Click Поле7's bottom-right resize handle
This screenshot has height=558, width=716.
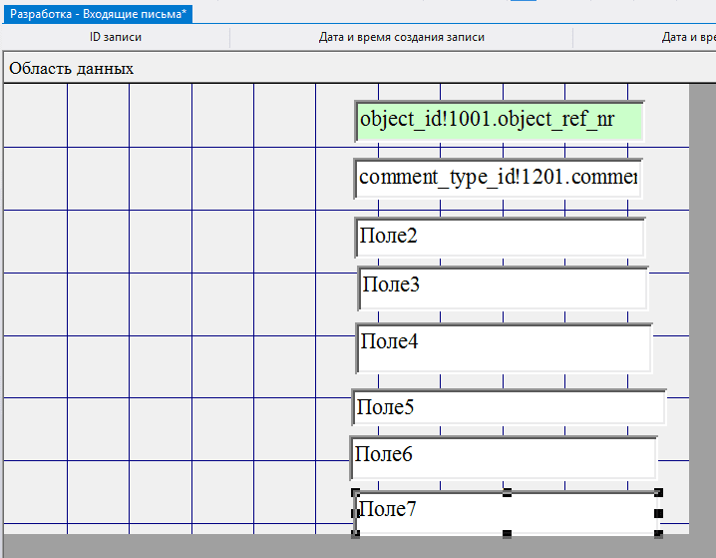tap(658, 534)
